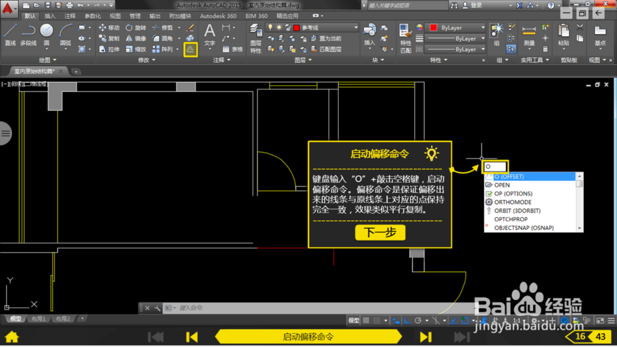
Task: Click the Rotate (旋转) tool
Action: 136,28
